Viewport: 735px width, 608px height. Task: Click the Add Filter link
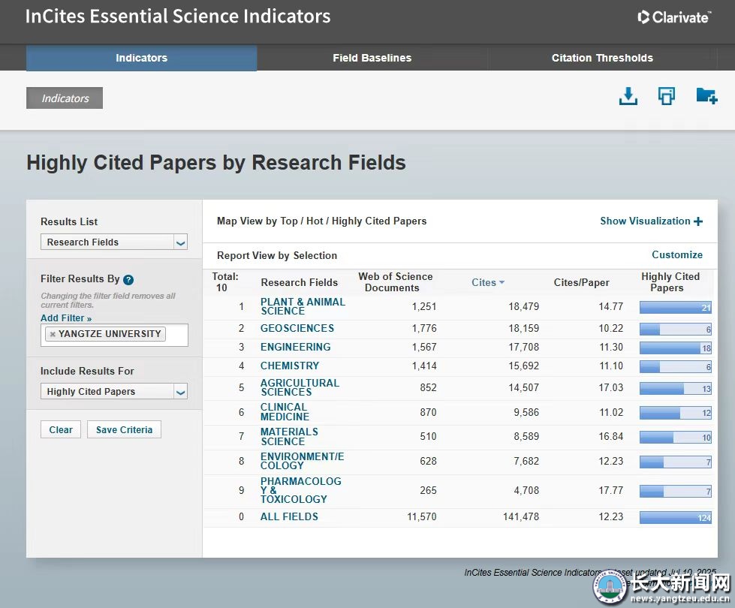pyautogui.click(x=66, y=318)
